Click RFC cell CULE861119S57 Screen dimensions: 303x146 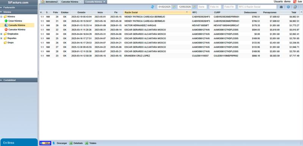tap(200, 56)
